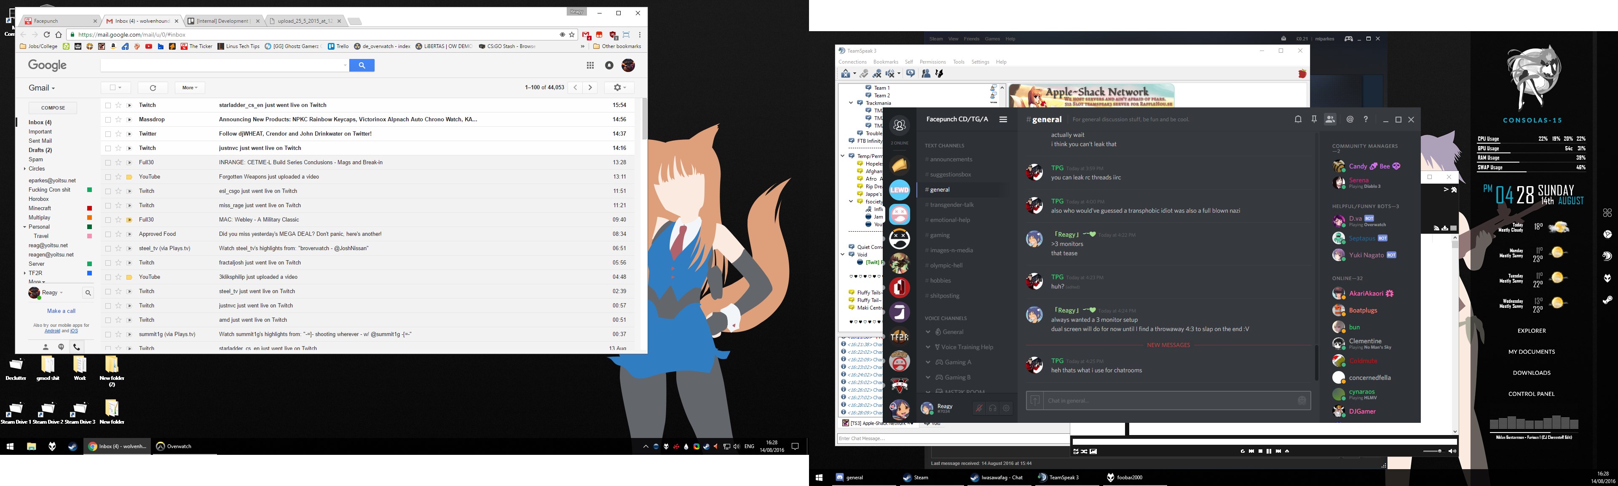Image resolution: width=1618 pixels, height=486 pixels.
Task: Open Windows Start menu on left taskbar
Action: (10, 446)
